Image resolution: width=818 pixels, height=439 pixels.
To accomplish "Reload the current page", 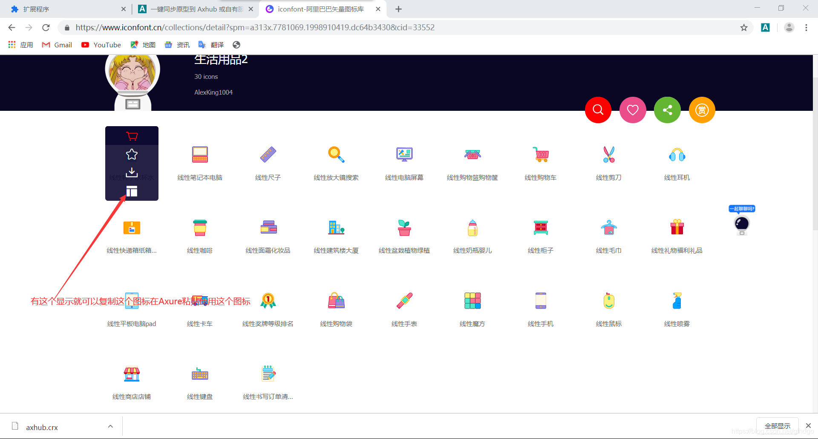I will (46, 27).
